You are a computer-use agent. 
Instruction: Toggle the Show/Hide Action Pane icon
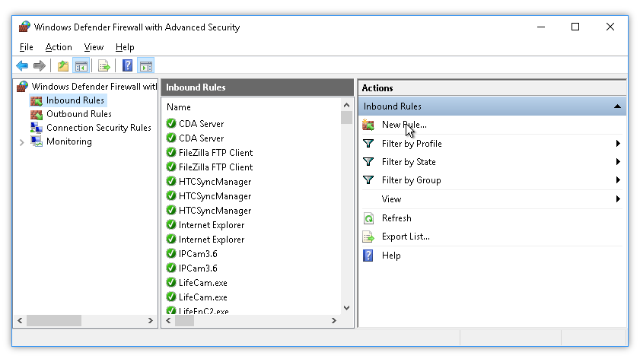pos(145,66)
